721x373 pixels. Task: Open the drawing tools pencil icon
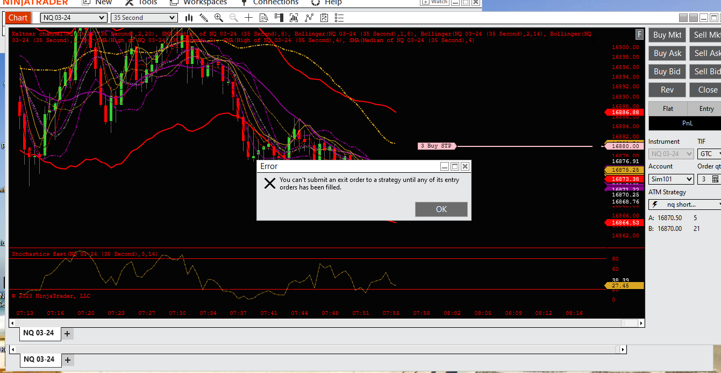tap(204, 18)
